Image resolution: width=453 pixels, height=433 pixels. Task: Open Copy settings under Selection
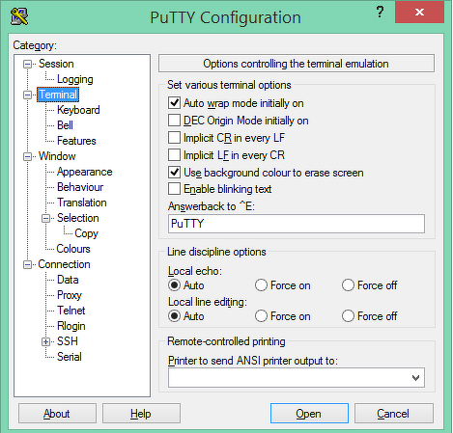86,233
